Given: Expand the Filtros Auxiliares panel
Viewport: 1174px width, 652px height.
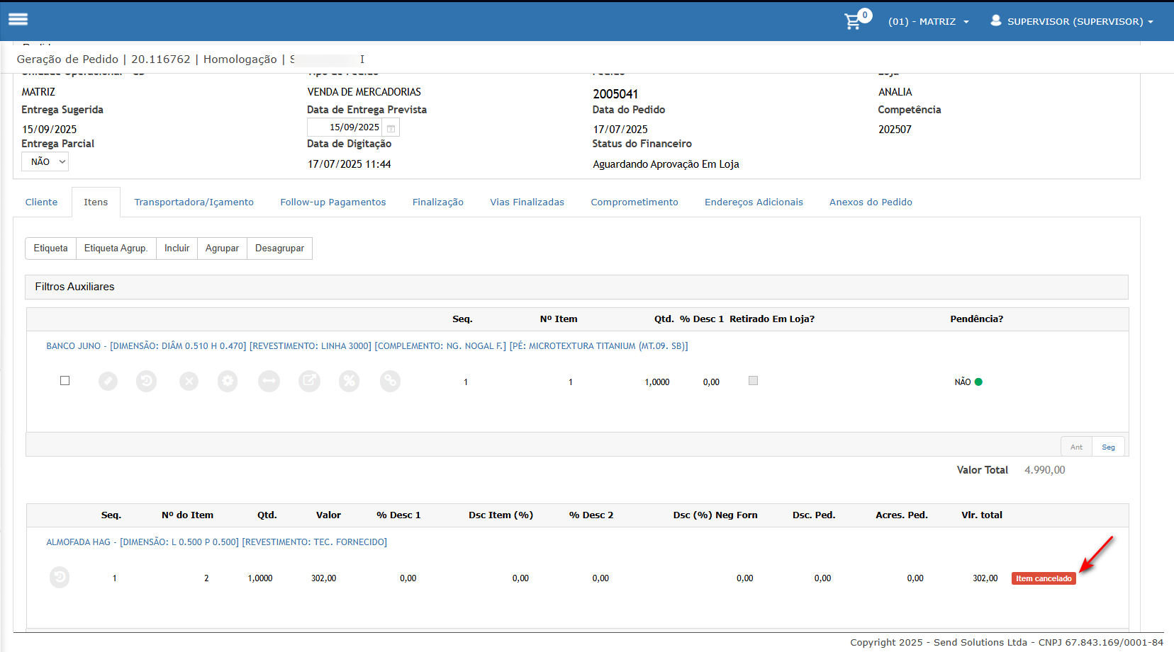Looking at the screenshot, I should (576, 287).
